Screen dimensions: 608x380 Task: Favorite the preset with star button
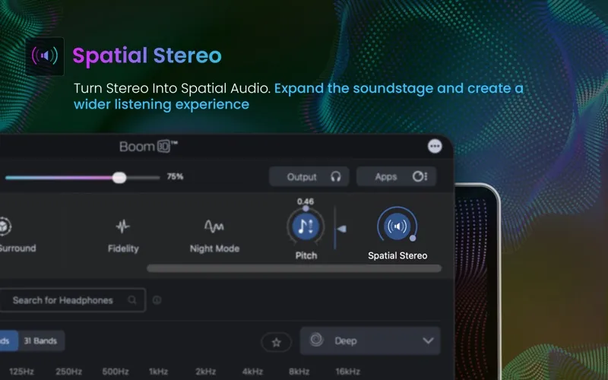(276, 342)
